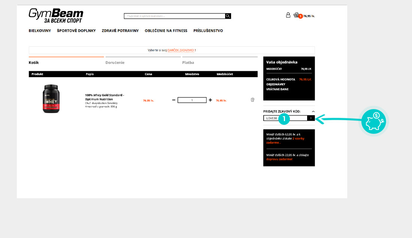Open the Oblečenie na fitness menu
412x238 pixels.
tap(166, 31)
